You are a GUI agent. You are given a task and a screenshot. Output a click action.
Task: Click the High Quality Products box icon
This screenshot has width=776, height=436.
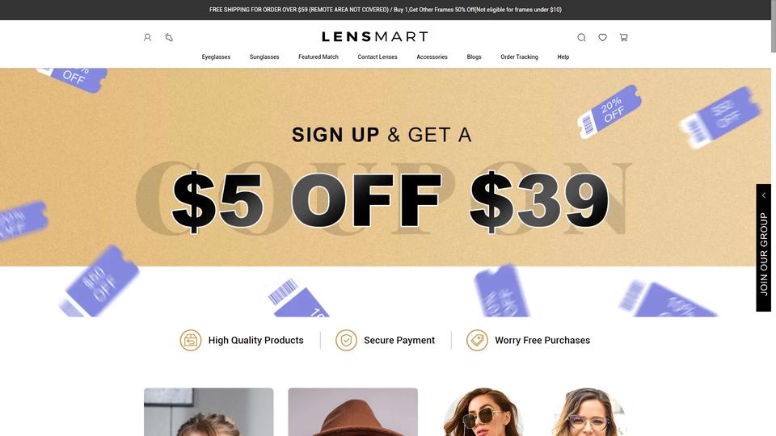191,340
